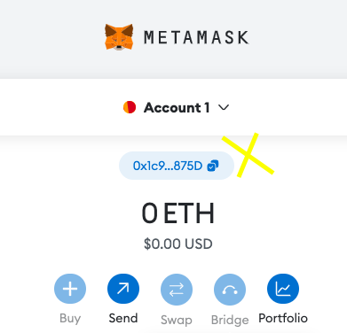
Task: Click the Bridge label
Action: point(230,320)
